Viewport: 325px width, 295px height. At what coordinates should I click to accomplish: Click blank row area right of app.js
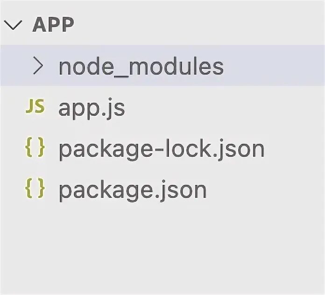[x=224, y=108]
